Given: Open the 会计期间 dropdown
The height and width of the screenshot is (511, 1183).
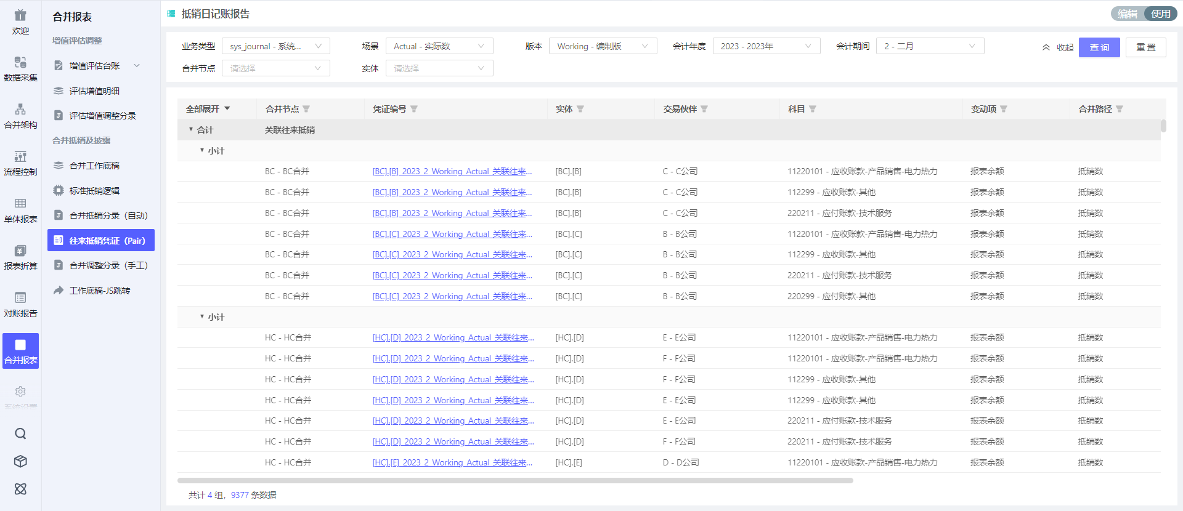Looking at the screenshot, I should (929, 46).
